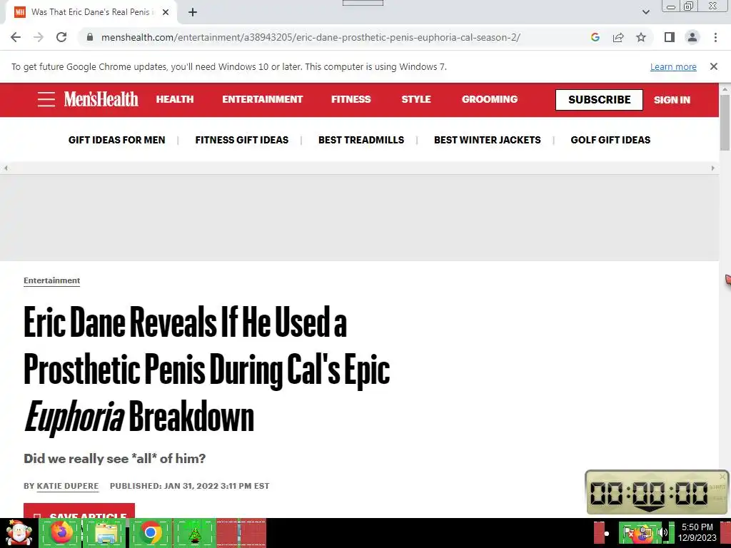Click the horizontal scroll right arrow
Viewport: 731px width, 548px height.
[712, 168]
